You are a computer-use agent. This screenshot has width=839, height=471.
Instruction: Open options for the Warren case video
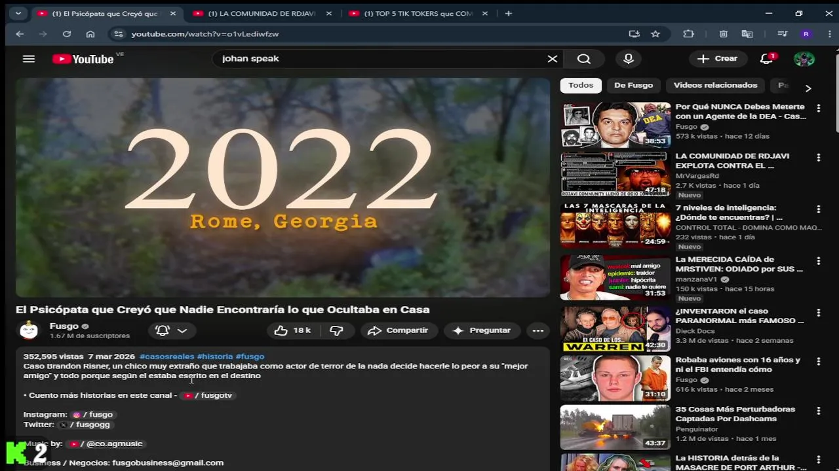click(818, 313)
